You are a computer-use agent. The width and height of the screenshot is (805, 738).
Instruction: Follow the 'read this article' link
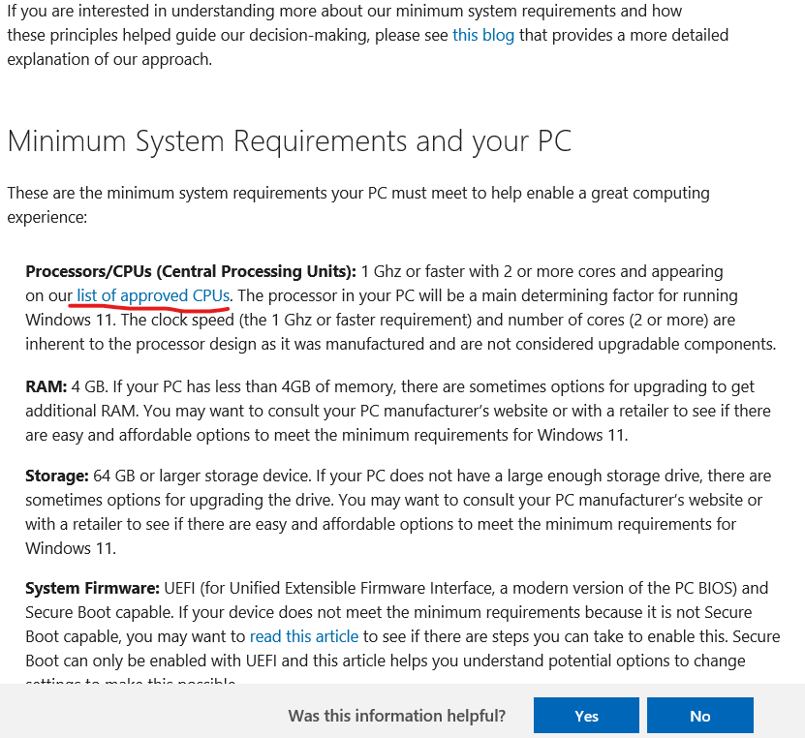point(304,636)
